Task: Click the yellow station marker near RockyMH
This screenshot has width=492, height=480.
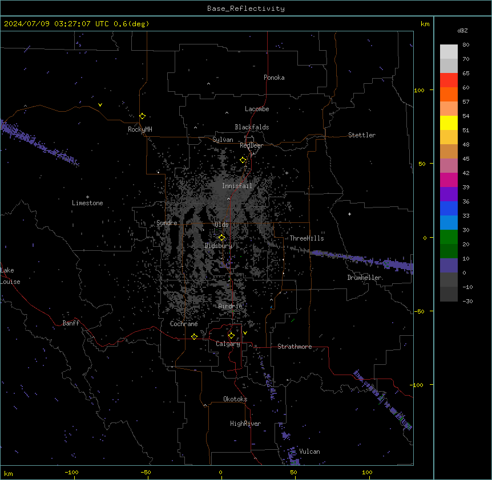Action: (143, 116)
